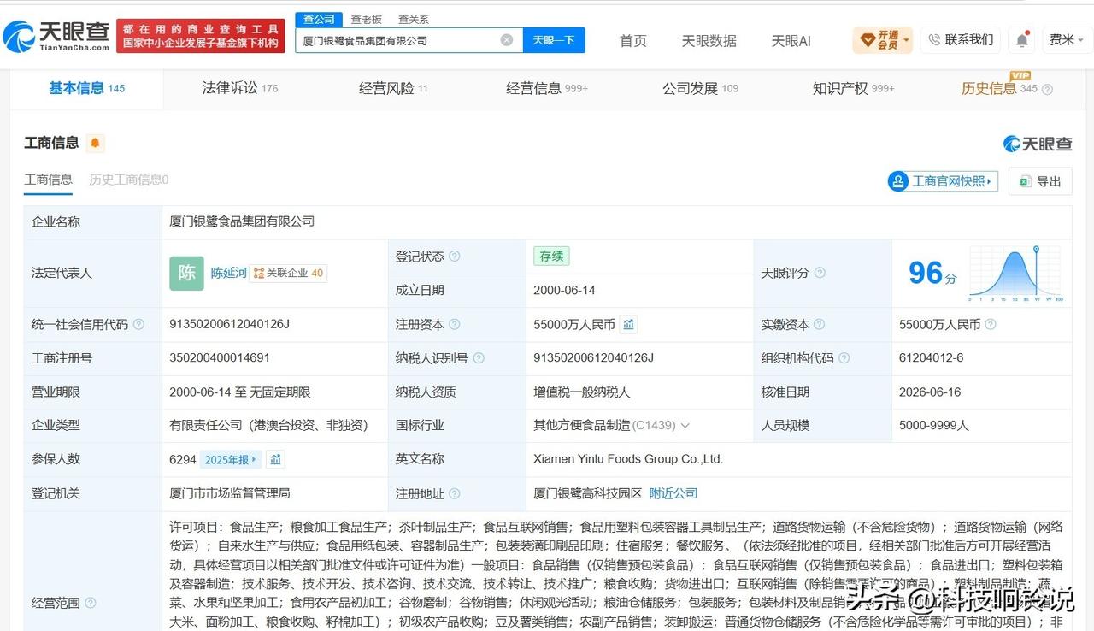Click help icon beside 注册地址 label
Image resolution: width=1094 pixels, height=631 pixels.
455,494
